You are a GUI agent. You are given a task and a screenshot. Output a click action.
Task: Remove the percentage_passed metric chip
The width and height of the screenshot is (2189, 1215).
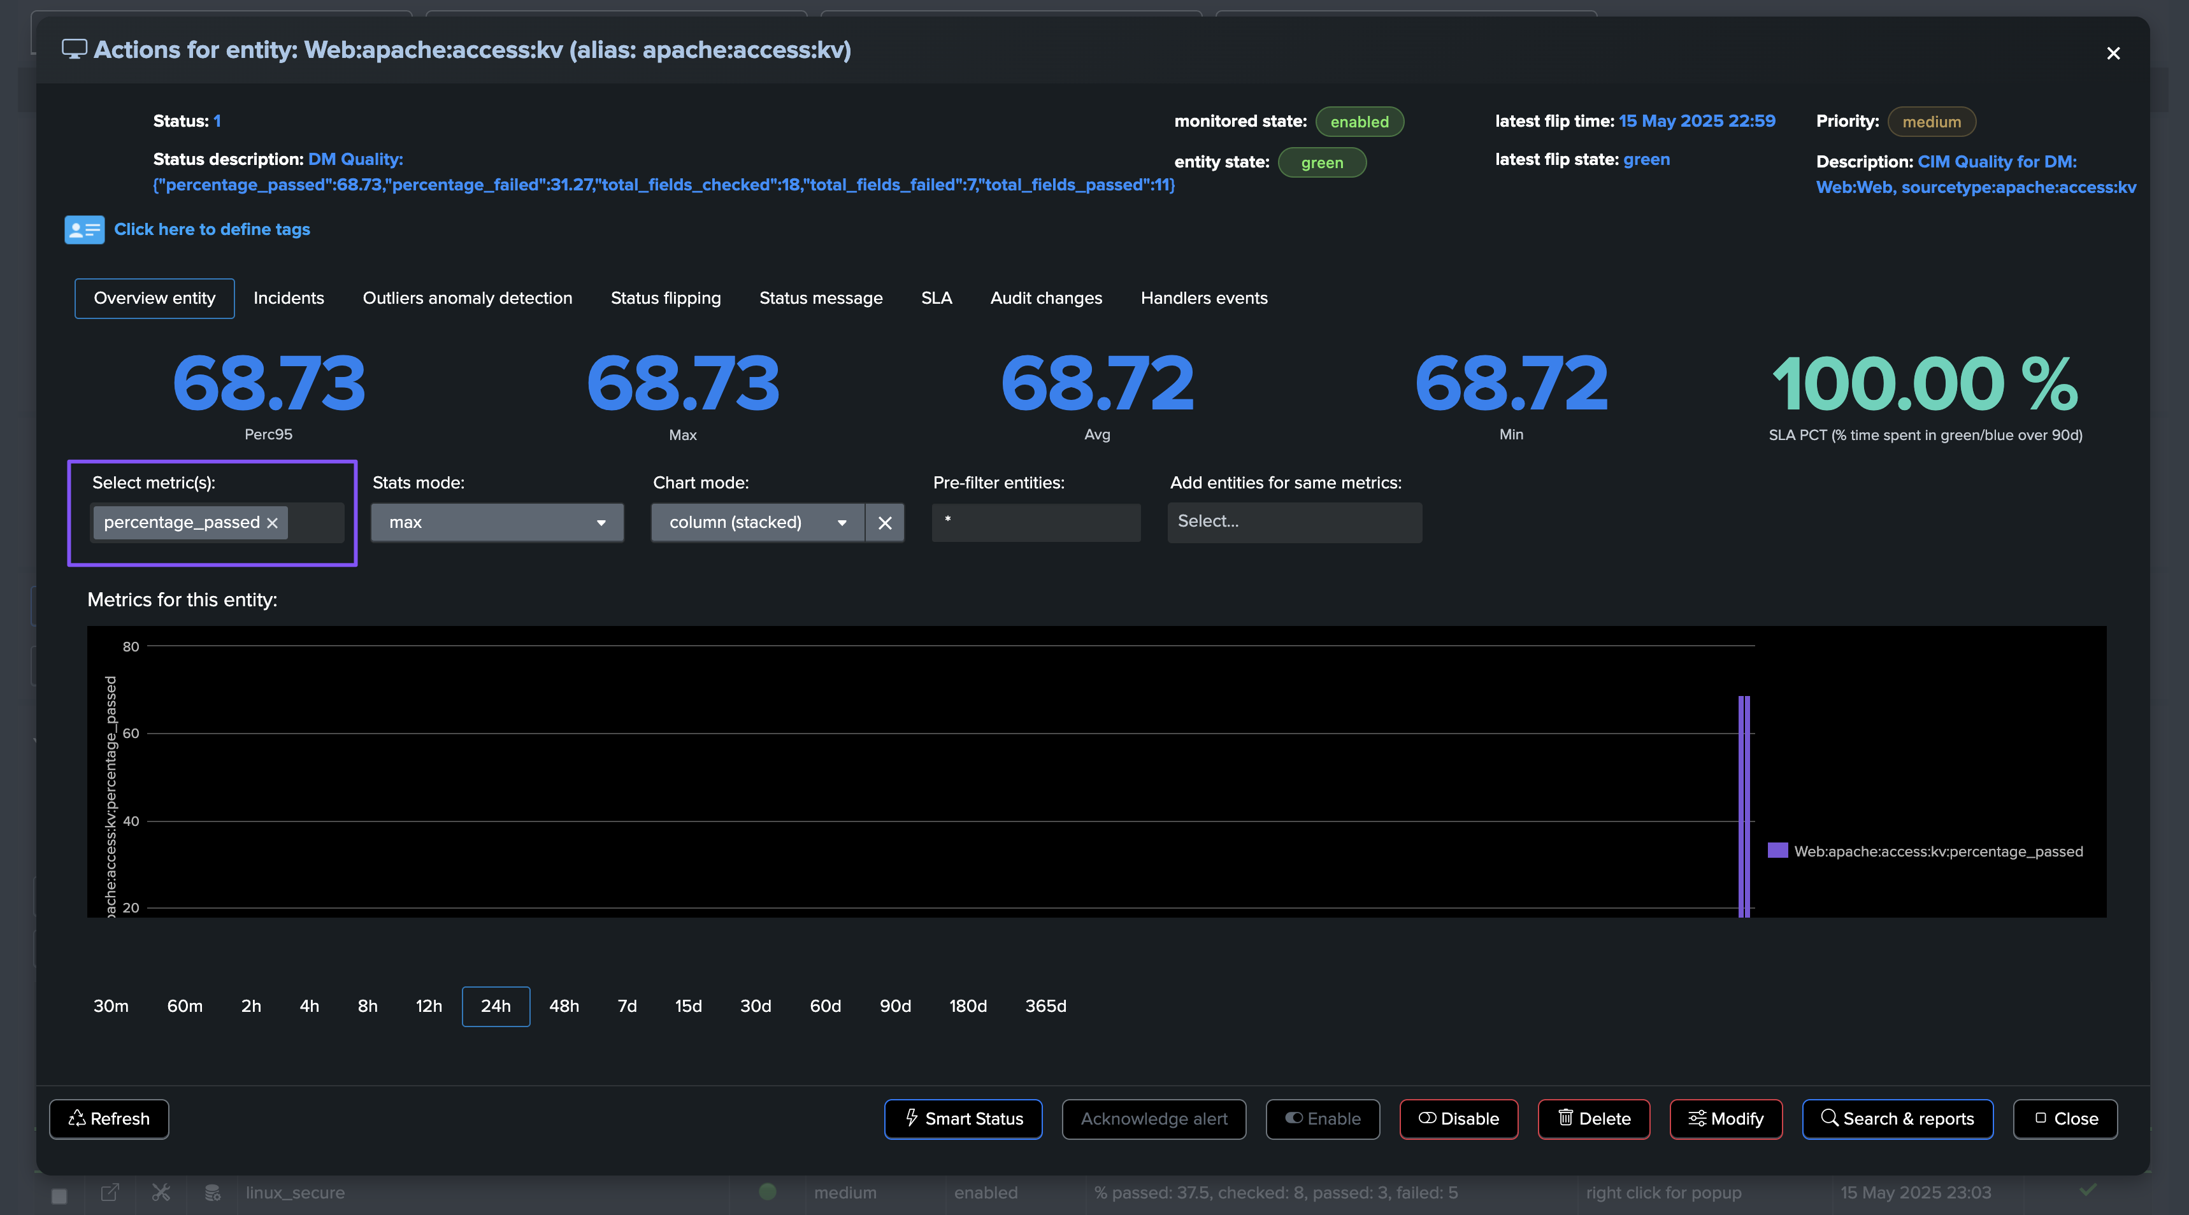(x=272, y=523)
